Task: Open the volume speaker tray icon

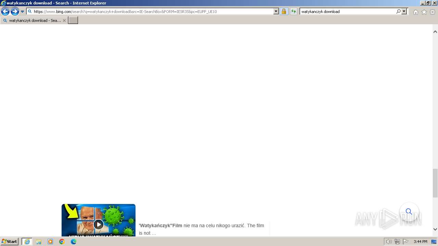Action: [389, 242]
